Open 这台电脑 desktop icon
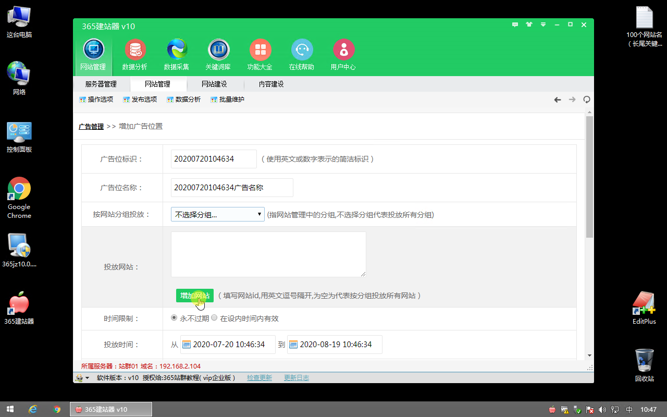This screenshot has height=417, width=667. [x=19, y=22]
